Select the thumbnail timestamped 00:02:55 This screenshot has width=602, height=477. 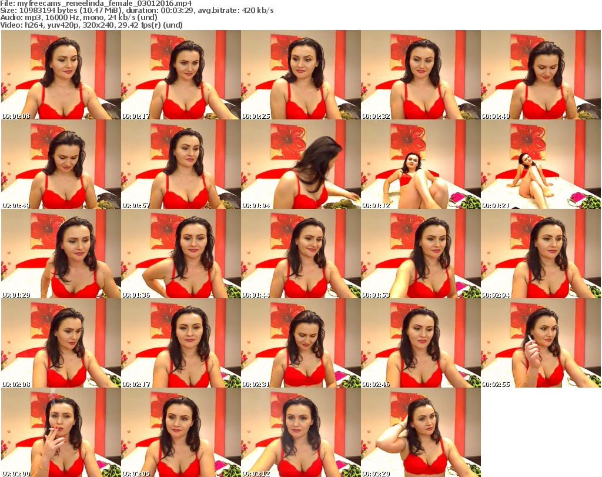pos(541,343)
